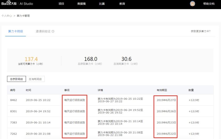Screen dimensions: 221x139
Task: Click the expiry date 2019年6月27日
Action: [166, 100]
